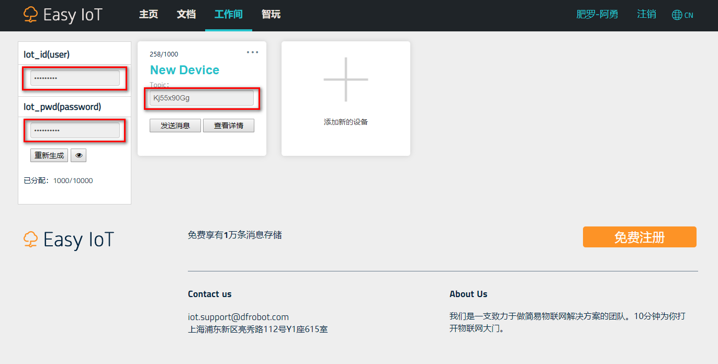Click the globe language icon

click(677, 15)
